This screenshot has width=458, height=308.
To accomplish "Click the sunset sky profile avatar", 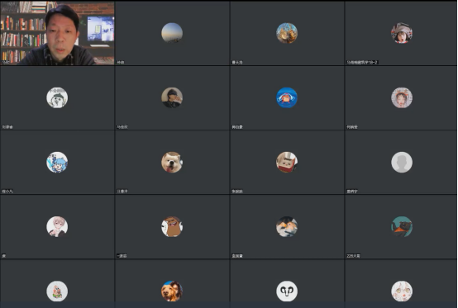I will pos(172,33).
